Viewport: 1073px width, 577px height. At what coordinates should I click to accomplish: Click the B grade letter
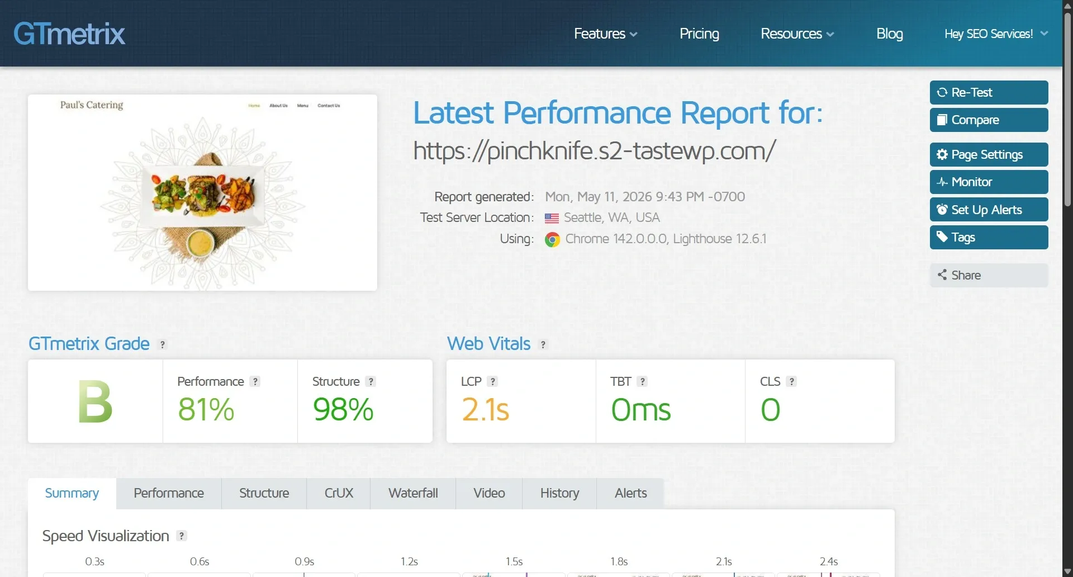[95, 401]
